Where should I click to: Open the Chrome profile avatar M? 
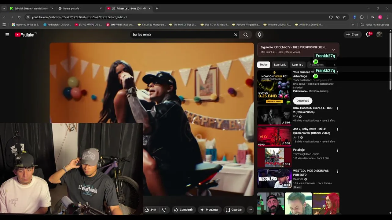coord(380,17)
